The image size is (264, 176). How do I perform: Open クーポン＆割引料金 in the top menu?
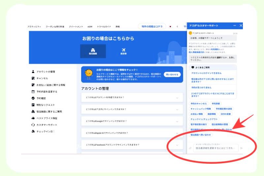point(55,27)
